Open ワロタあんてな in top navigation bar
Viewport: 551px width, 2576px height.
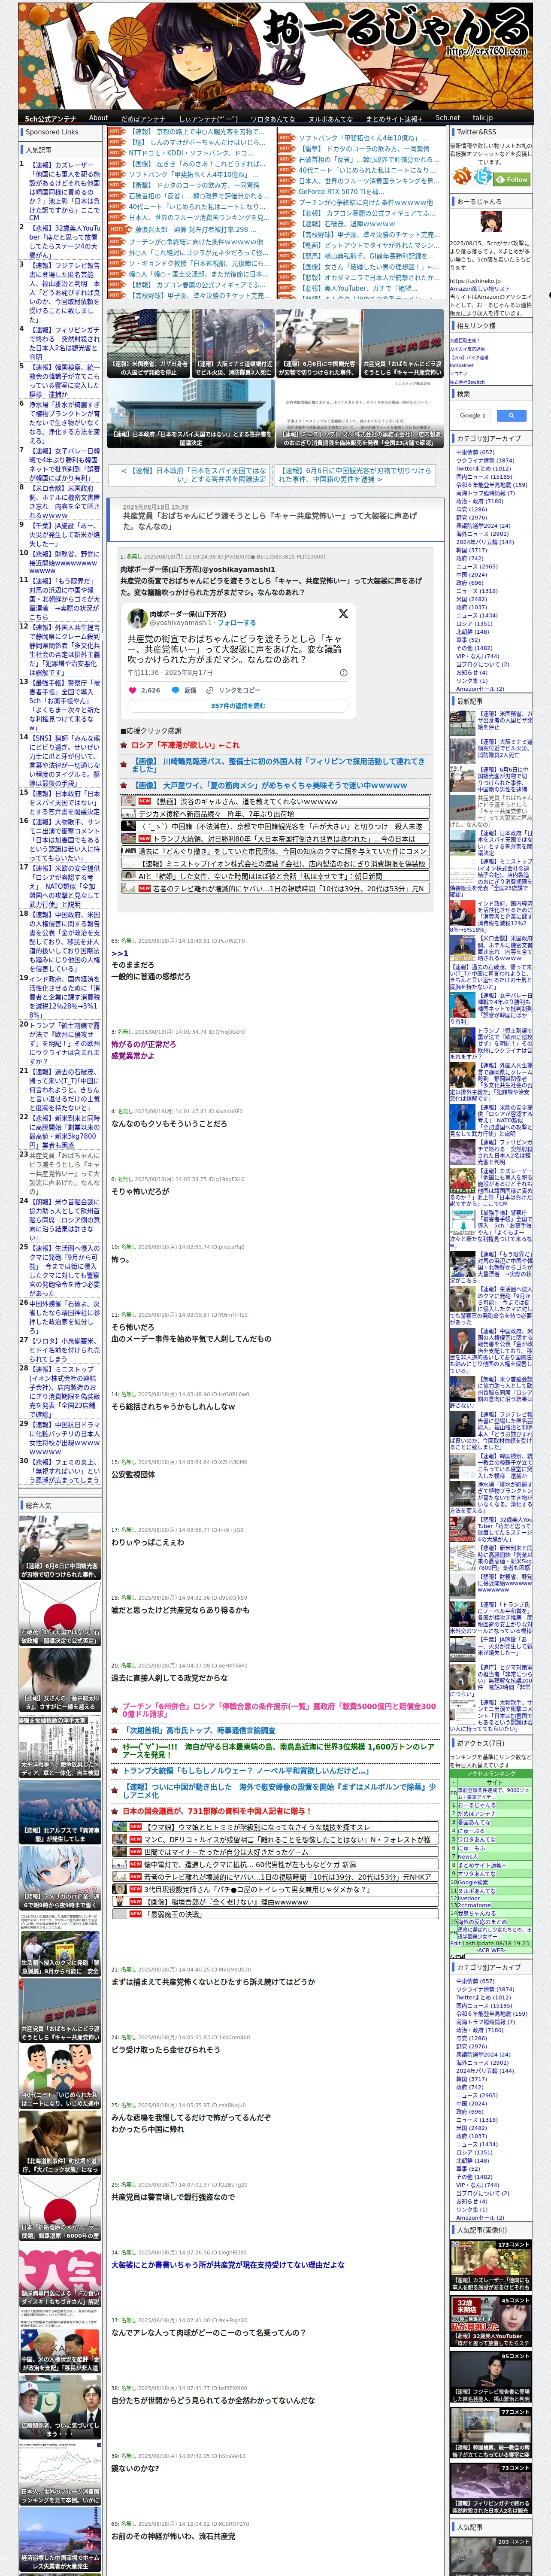273,118
